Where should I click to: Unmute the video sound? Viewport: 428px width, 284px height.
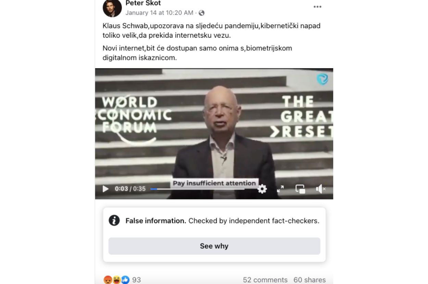[x=320, y=189]
